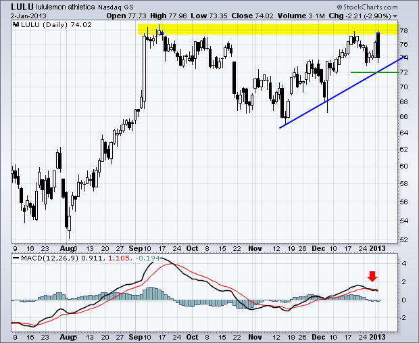Click the candlestick icon before LULU (Daily)

point(16,25)
